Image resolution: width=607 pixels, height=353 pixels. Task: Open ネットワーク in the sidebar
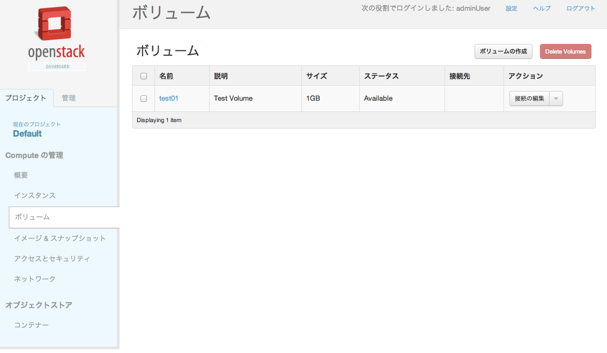point(35,279)
